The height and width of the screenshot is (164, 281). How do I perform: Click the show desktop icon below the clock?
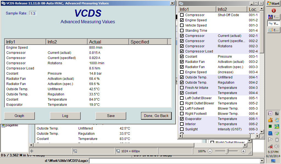tap(273, 161)
